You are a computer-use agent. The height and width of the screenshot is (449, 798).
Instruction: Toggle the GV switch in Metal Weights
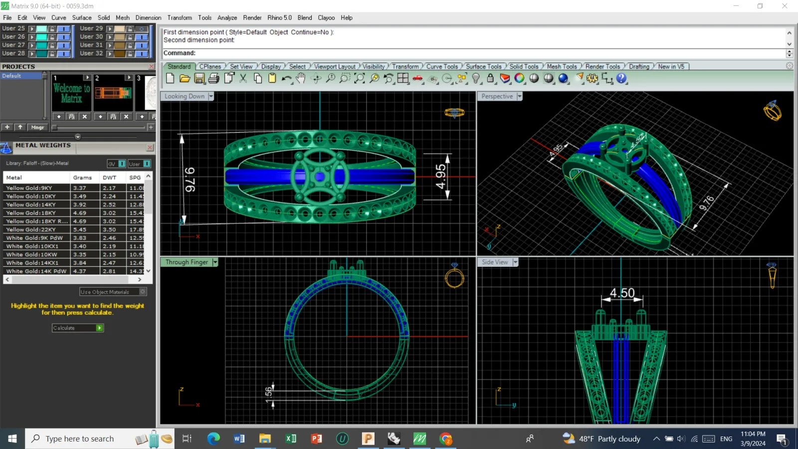tap(122, 164)
